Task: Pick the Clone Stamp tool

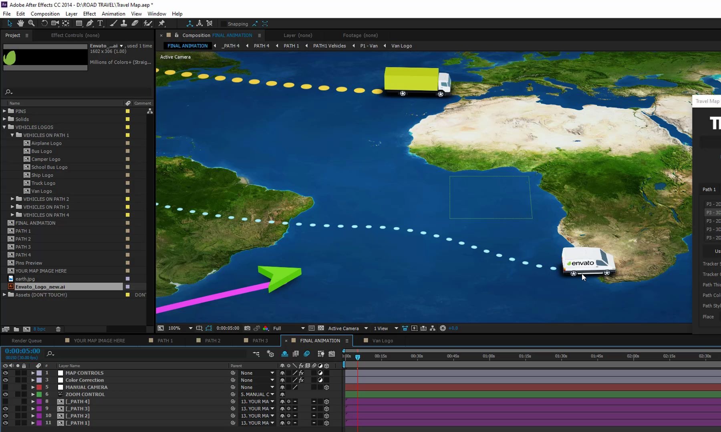Action: coord(124,24)
